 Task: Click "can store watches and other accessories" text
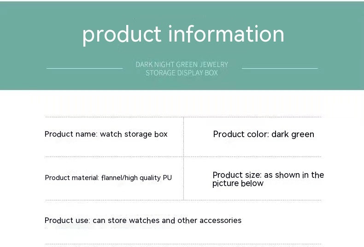point(167,221)
